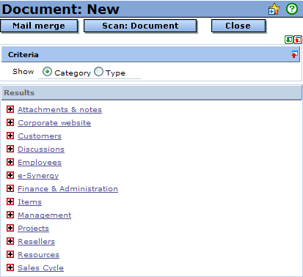Select the Type radio button
This screenshot has height=277, width=303.
click(98, 72)
